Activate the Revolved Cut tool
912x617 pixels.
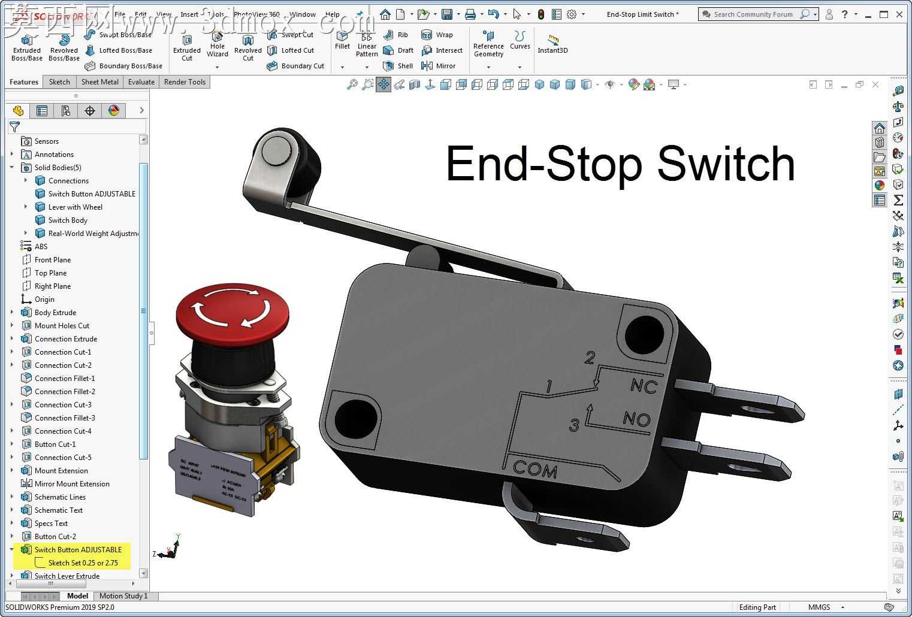pyautogui.click(x=248, y=48)
